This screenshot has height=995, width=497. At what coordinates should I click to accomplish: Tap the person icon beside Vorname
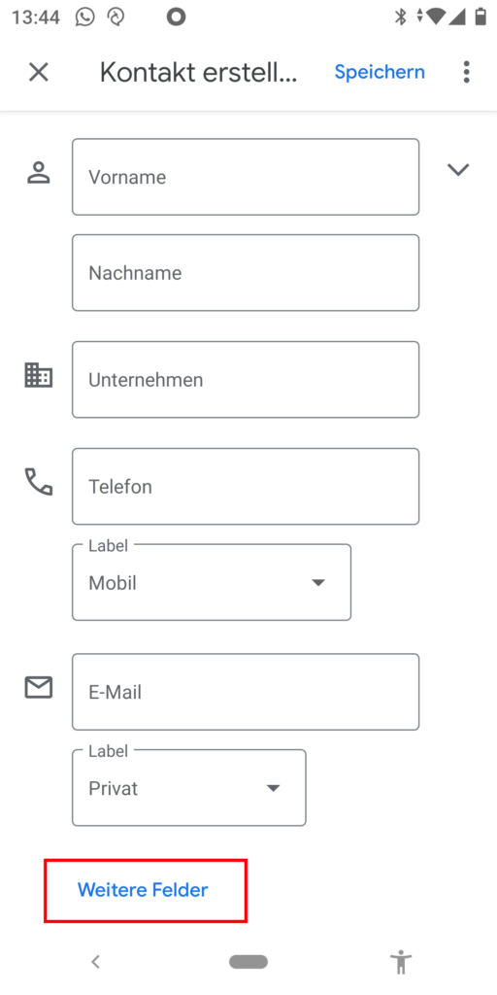coord(39,173)
